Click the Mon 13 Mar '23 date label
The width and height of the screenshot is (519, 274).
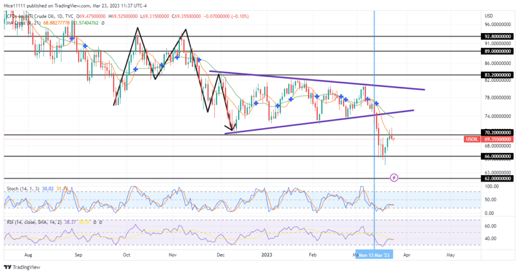pyautogui.click(x=374, y=255)
